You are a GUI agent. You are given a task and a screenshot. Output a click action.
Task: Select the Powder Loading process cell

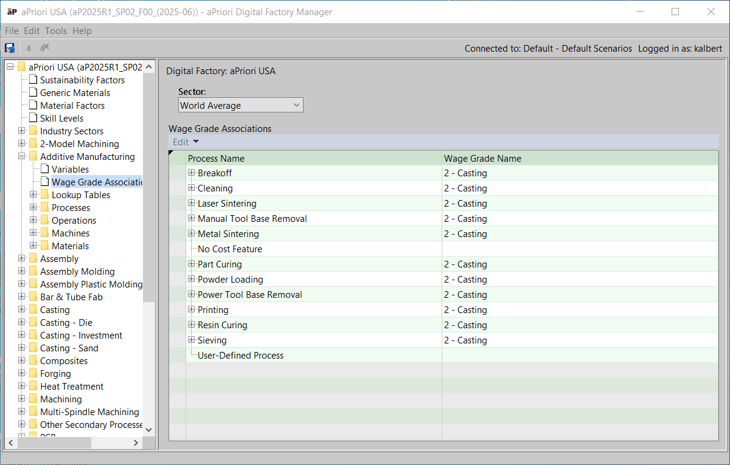click(x=314, y=279)
